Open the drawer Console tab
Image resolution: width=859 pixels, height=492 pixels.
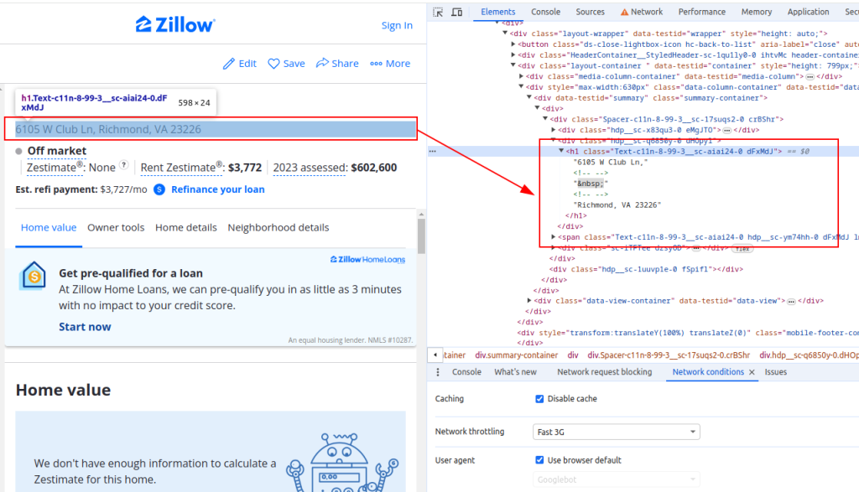(466, 372)
